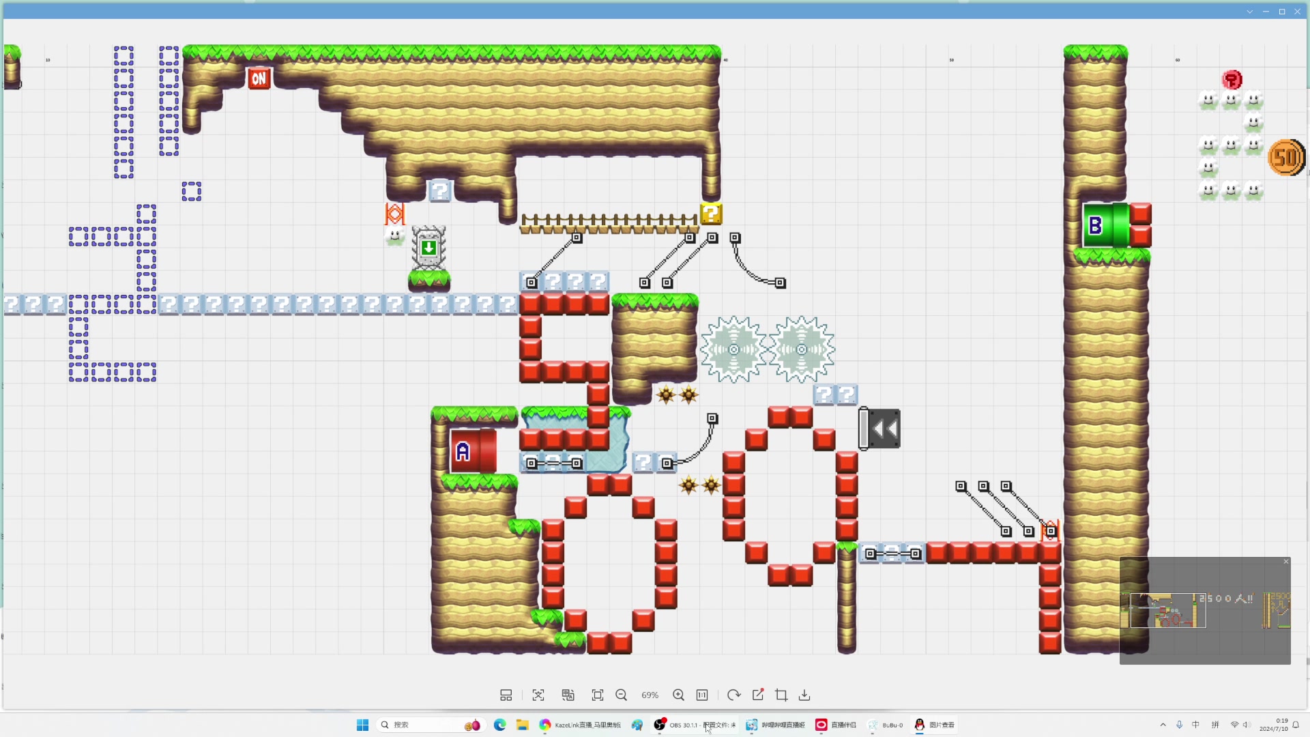Image resolution: width=1310 pixels, height=737 pixels.
Task: Click the taskbar search box
Action: [x=431, y=725]
